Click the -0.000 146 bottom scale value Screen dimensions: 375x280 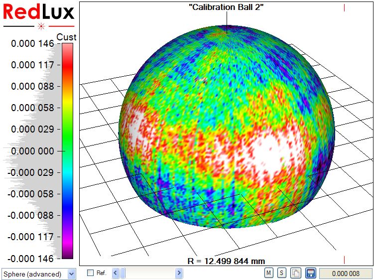tap(30, 259)
